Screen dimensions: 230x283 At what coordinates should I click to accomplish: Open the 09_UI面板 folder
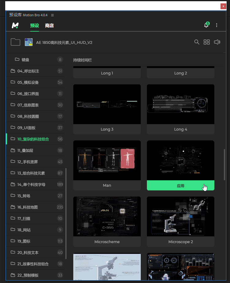point(35,128)
